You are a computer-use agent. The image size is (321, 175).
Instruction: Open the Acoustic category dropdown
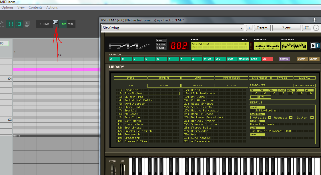[x=282, y=118]
